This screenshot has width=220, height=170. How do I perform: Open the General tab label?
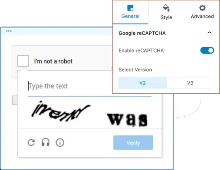pyautogui.click(x=130, y=16)
